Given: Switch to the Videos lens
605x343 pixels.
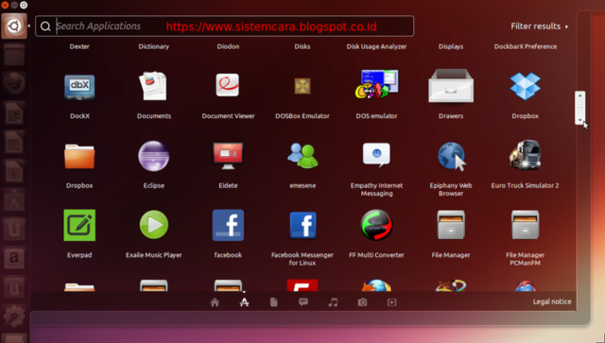Looking at the screenshot, I should pyautogui.click(x=391, y=302).
